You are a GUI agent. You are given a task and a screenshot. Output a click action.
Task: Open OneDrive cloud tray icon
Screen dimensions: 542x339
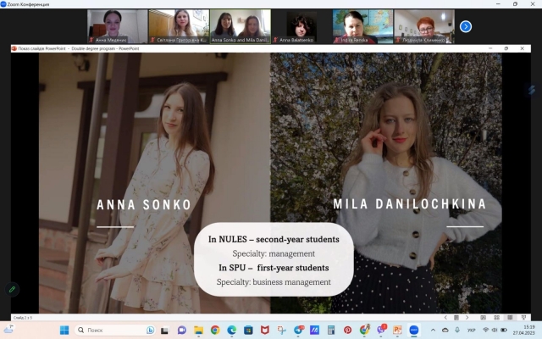coord(445,330)
